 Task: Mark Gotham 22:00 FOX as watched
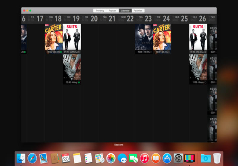pyautogui.click(x=151, y=52)
